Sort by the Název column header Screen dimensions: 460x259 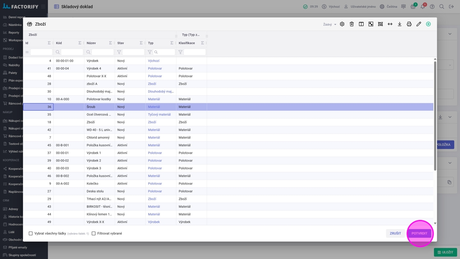click(91, 43)
